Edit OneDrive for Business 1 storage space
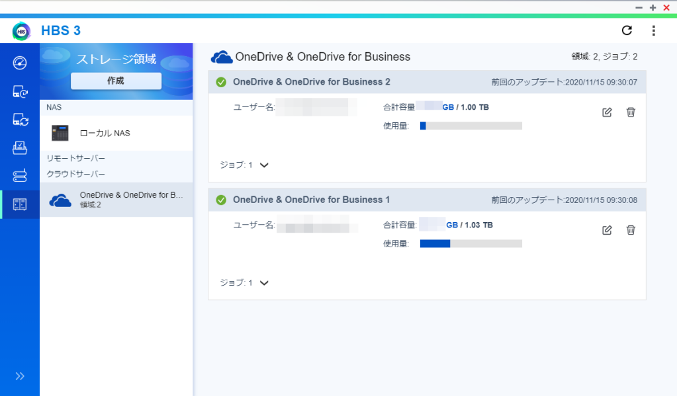Screen dimensions: 677x396 (x=607, y=230)
